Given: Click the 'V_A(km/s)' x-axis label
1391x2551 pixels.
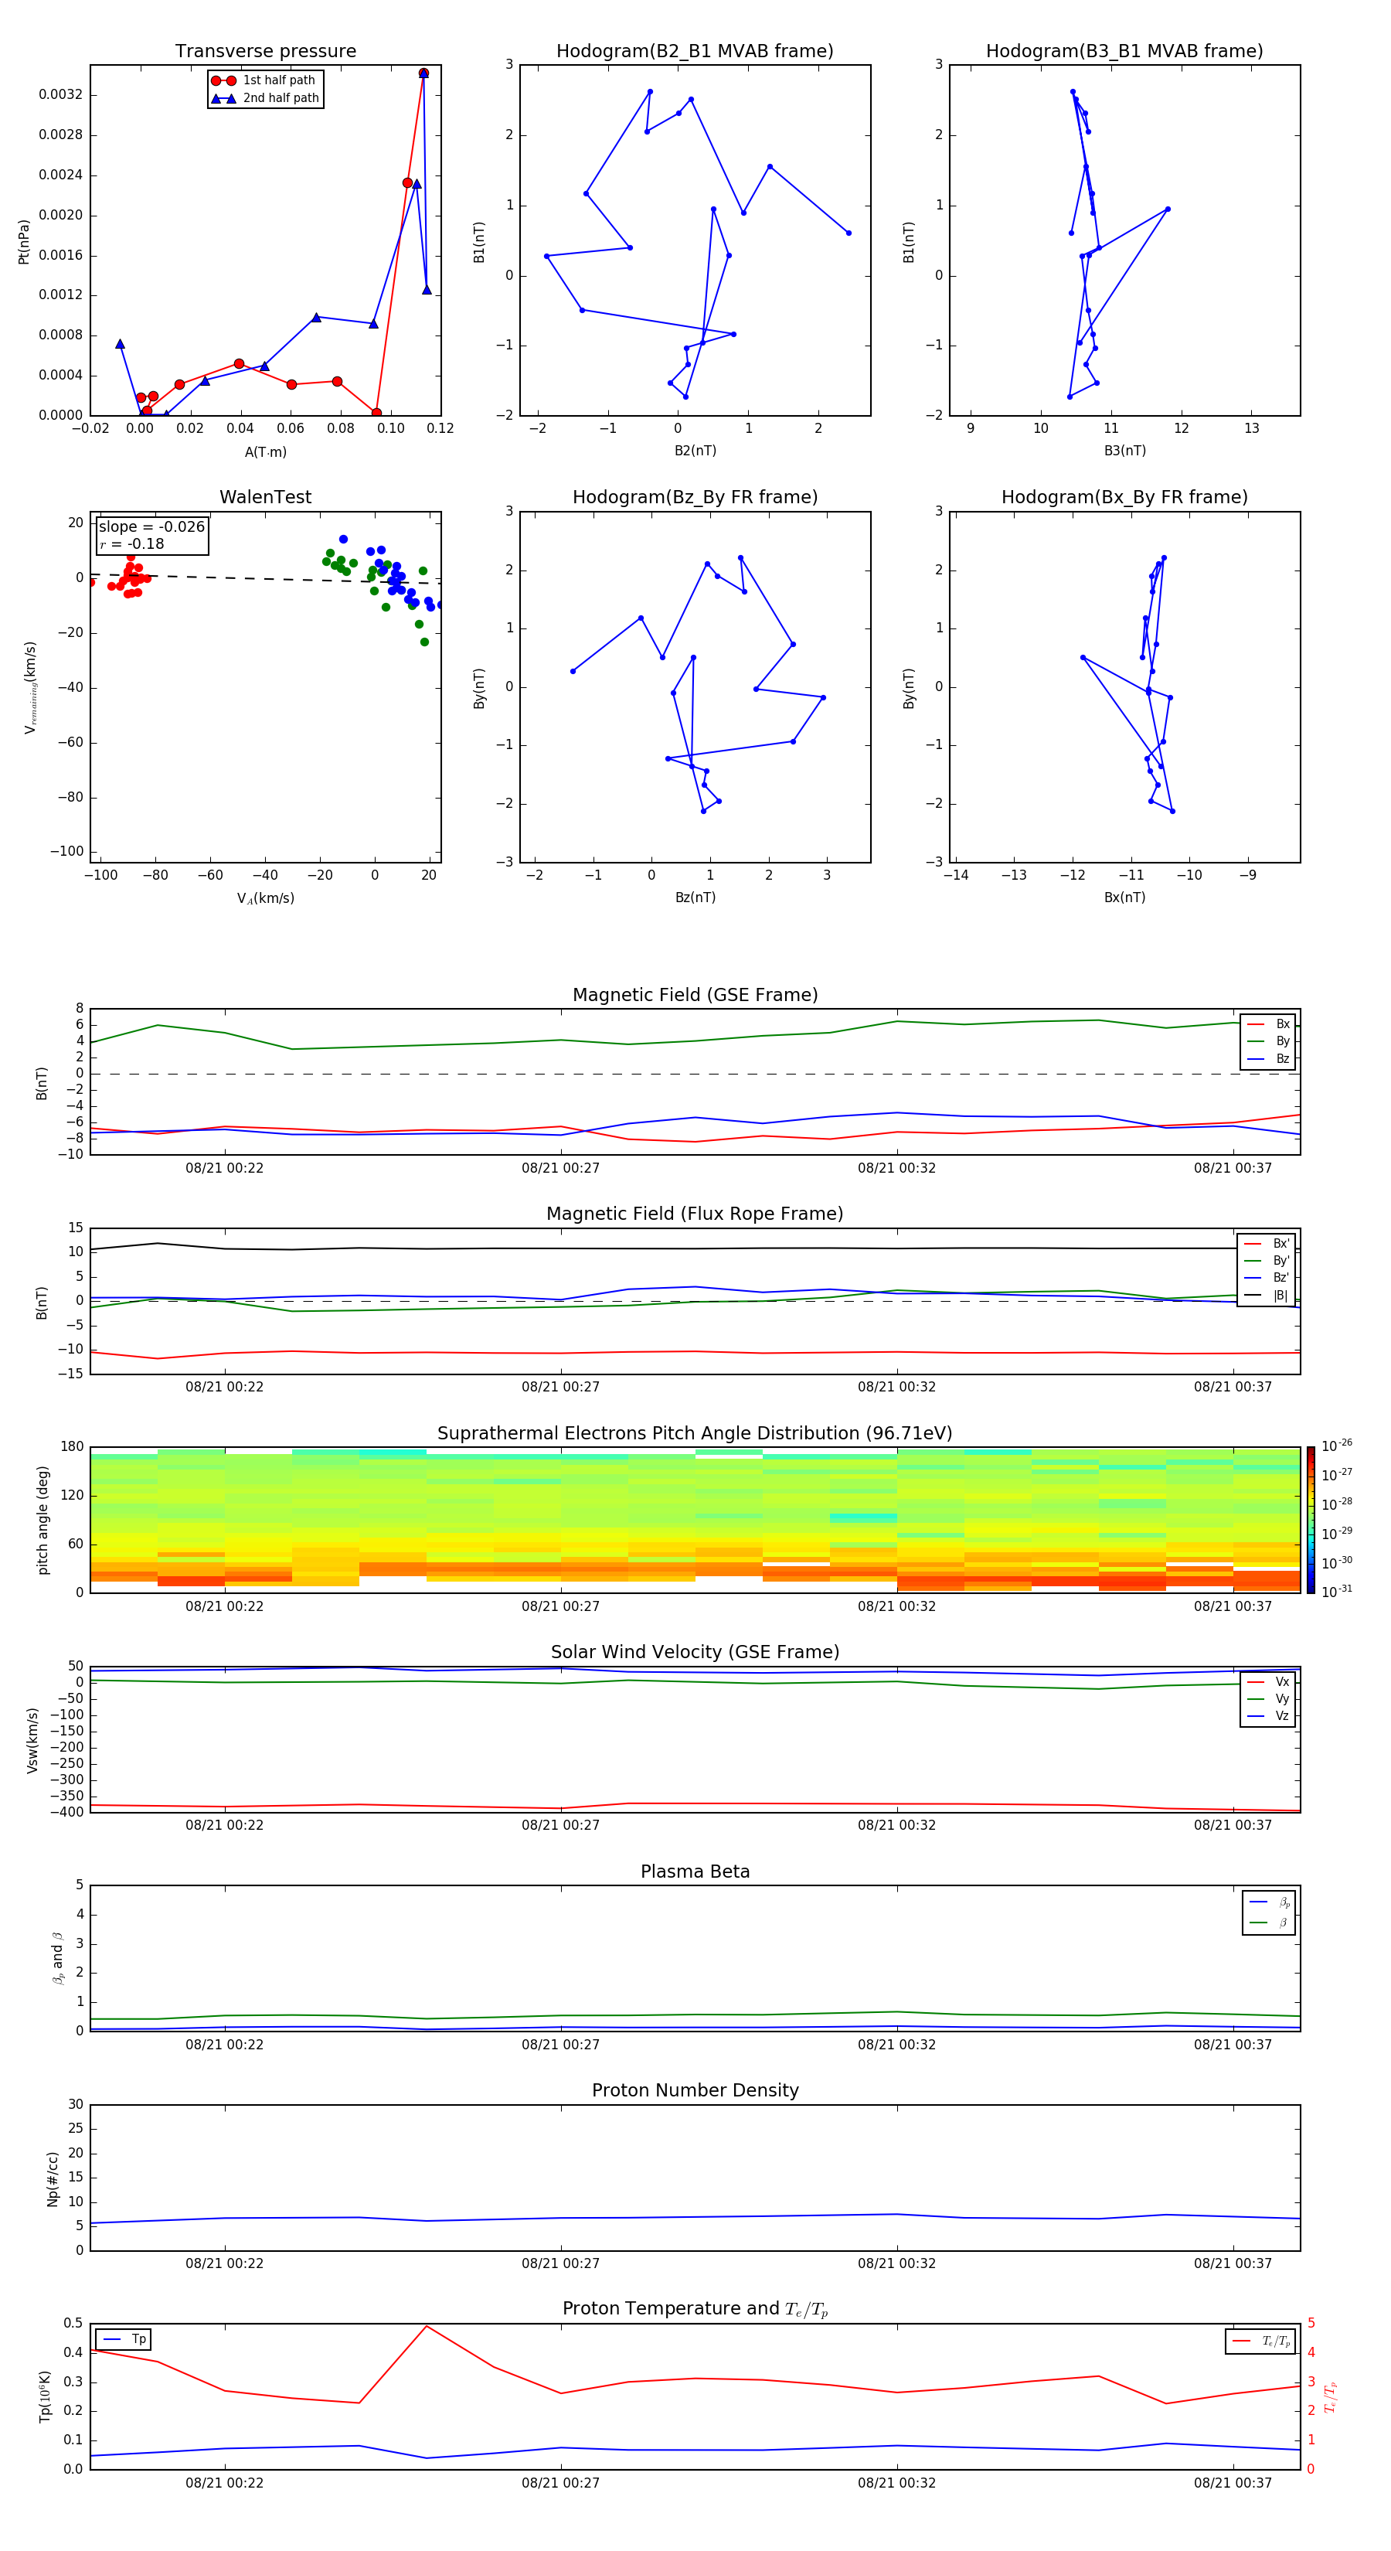Looking at the screenshot, I should click(265, 898).
